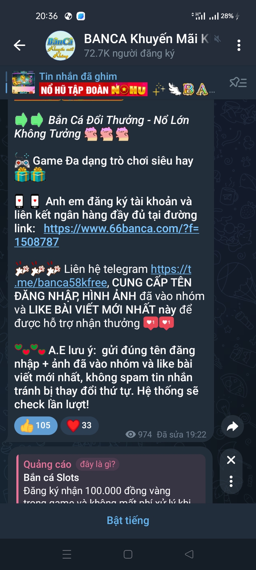Unmute channel with 'Bật tiếng' button

point(128,520)
